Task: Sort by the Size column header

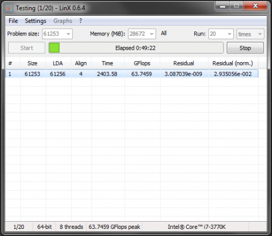Action: pyautogui.click(x=33, y=63)
